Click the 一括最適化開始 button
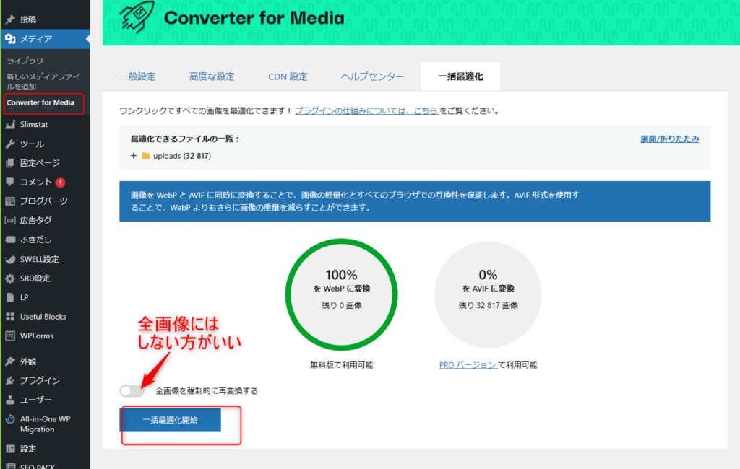Screen dimensions: 740x469 (170, 420)
